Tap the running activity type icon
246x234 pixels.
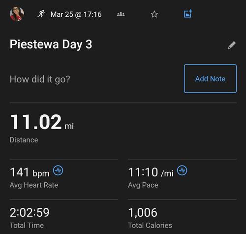pos(41,14)
